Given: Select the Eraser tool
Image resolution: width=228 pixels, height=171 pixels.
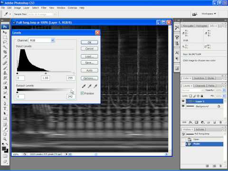Looking at the screenshot, I should [x=5, y=83].
